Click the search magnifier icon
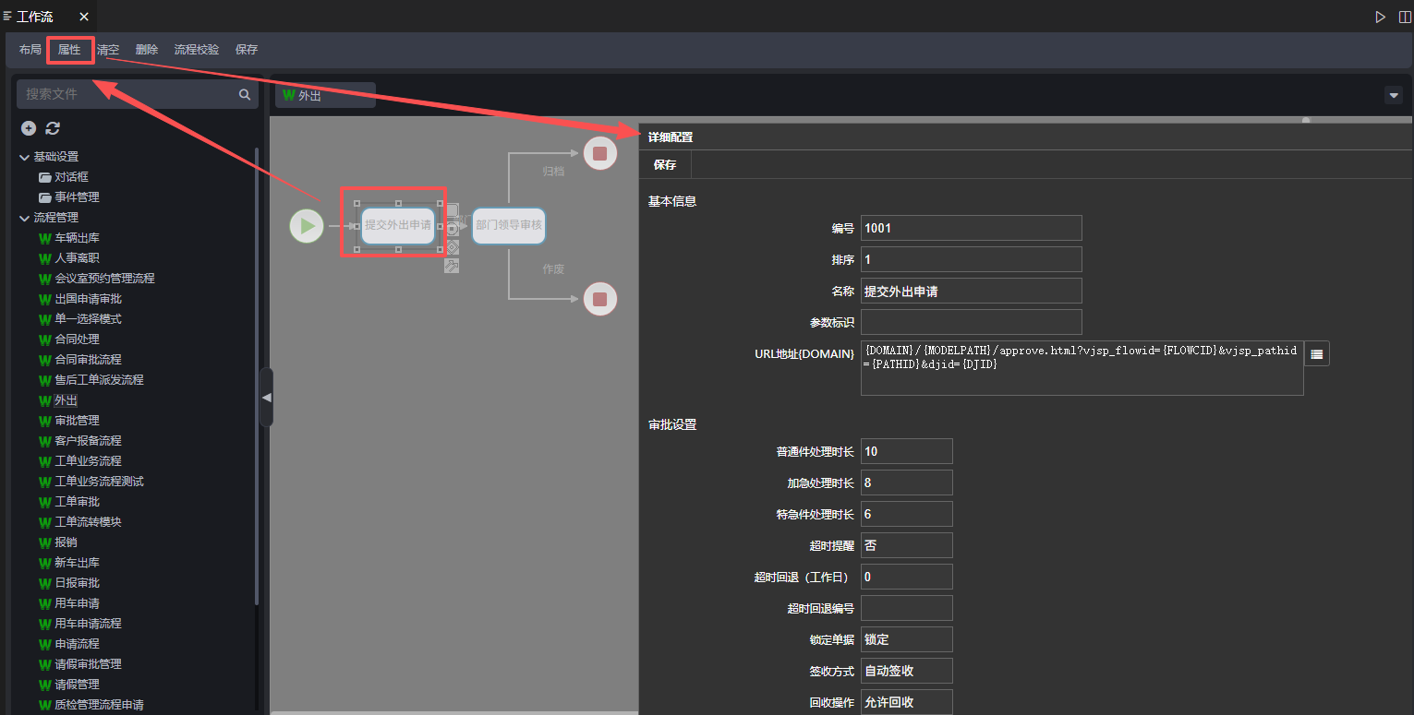The image size is (1414, 715). click(245, 94)
